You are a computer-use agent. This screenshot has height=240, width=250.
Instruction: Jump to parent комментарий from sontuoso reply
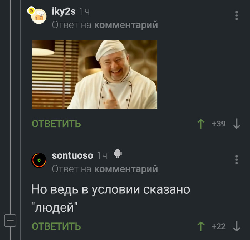(x=126, y=169)
